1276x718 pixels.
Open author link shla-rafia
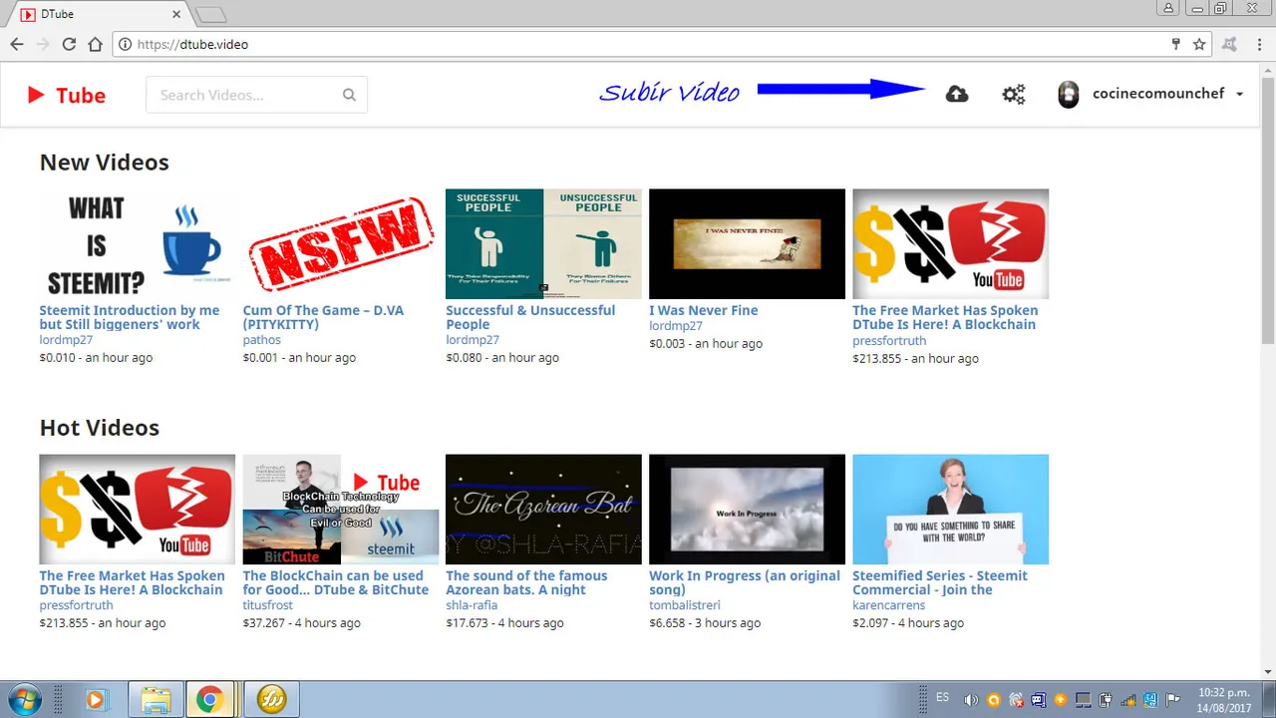point(473,605)
